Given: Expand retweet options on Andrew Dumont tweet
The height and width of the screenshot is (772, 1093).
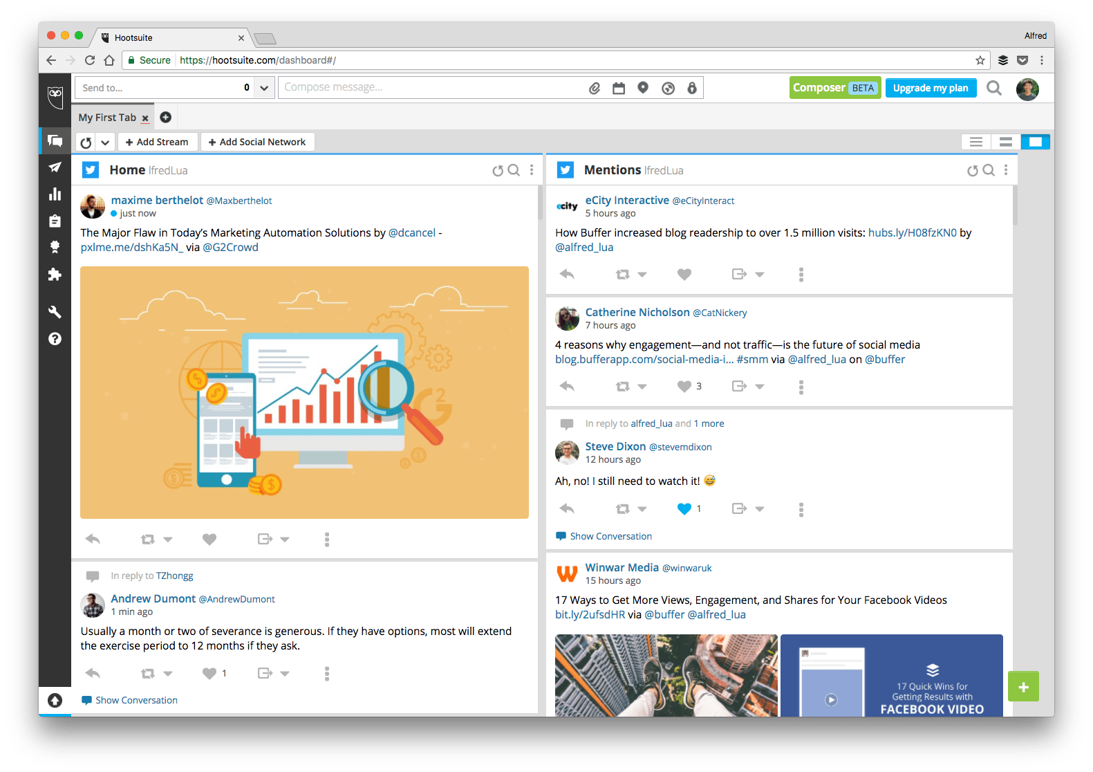Looking at the screenshot, I should point(167,674).
